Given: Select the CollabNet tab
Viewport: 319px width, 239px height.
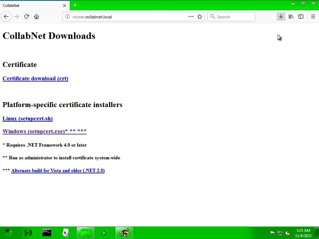Looking at the screenshot, I should point(35,6).
